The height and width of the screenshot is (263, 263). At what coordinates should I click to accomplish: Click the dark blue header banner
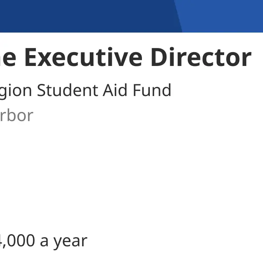87,16
